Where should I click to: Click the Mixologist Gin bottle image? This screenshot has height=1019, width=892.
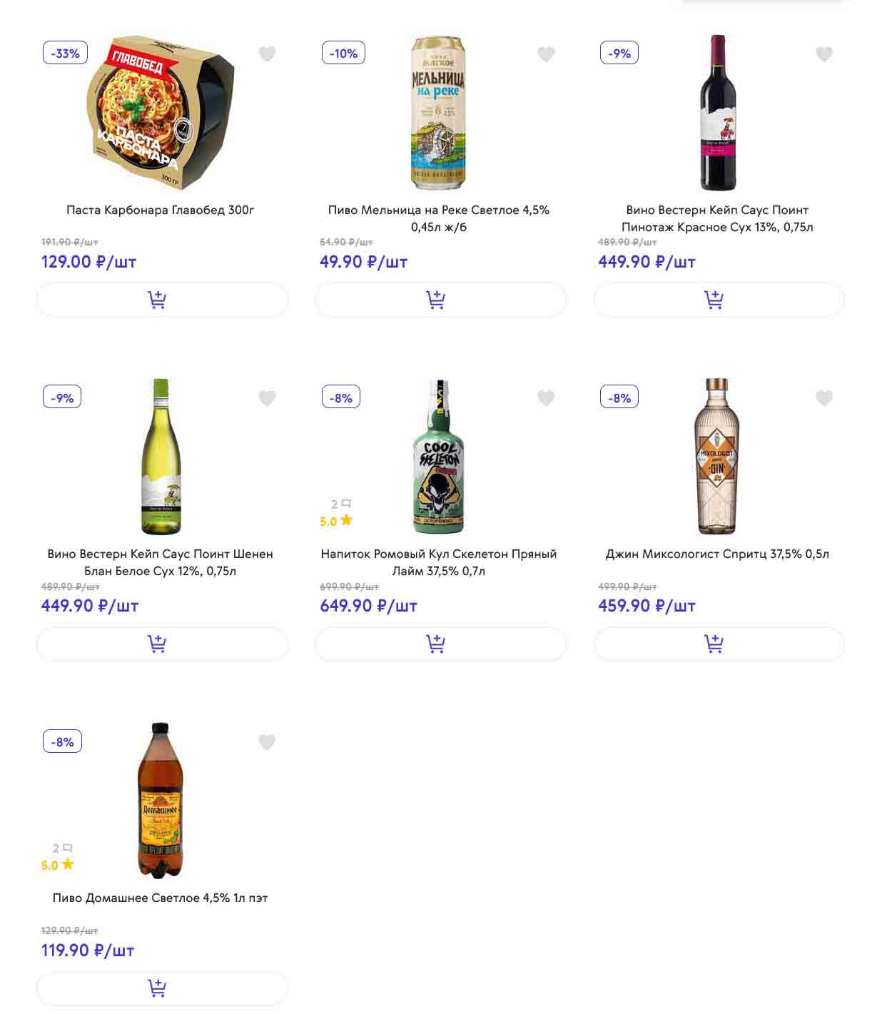716,457
